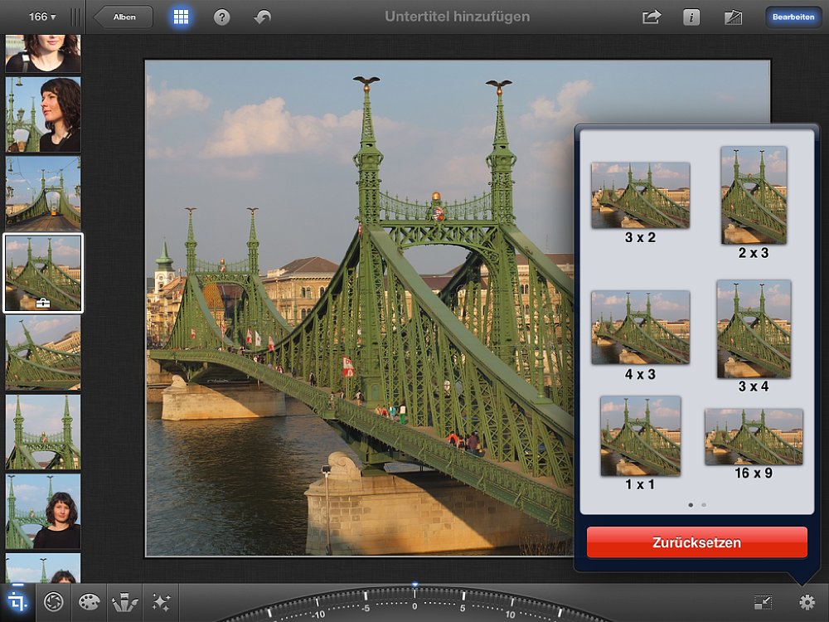
Task: Select the bridge roadway with tram thumbnail
Action: tap(43, 193)
